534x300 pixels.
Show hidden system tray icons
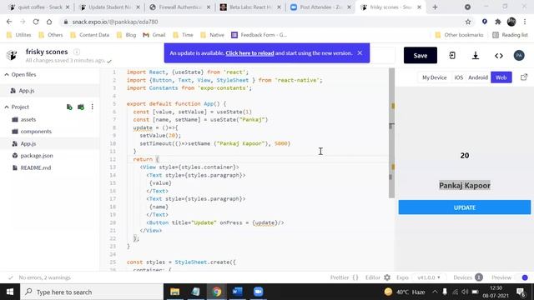point(435,292)
